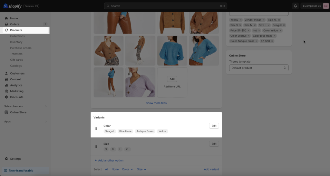Click the XL size chip
Image resolution: width=330 pixels, height=176 pixels.
coord(127,149)
